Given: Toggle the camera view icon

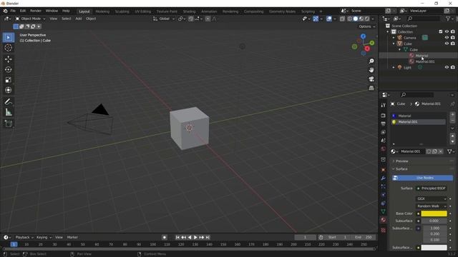Looking at the screenshot, I should tap(371, 79).
